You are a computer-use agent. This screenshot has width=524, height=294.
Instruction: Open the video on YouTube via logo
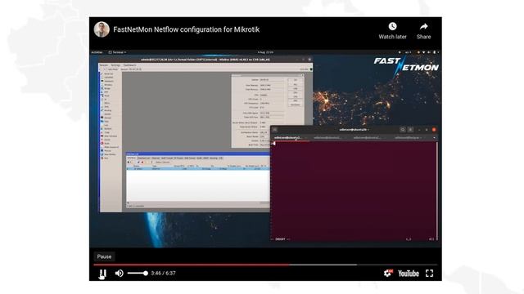click(409, 274)
